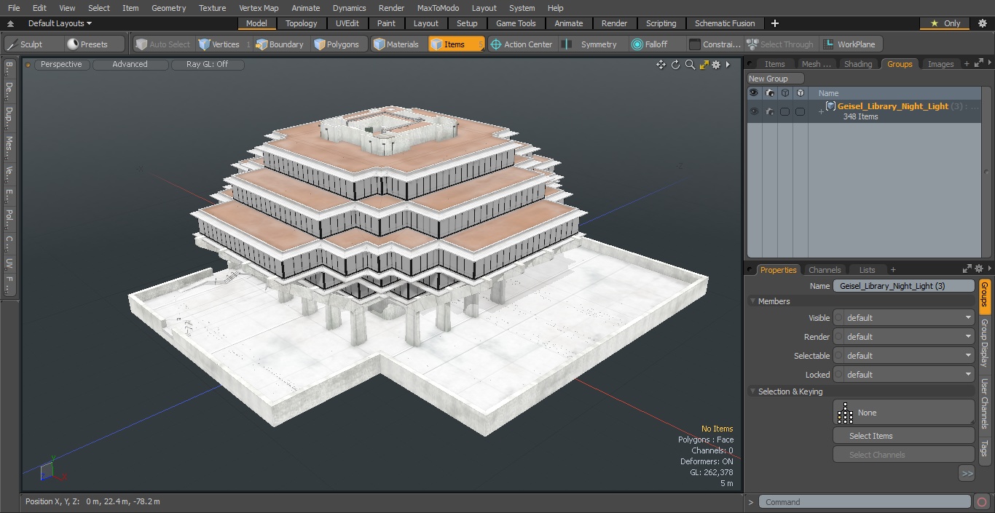Click the eye visibility column header
This screenshot has width=995, height=513.
coord(754,93)
